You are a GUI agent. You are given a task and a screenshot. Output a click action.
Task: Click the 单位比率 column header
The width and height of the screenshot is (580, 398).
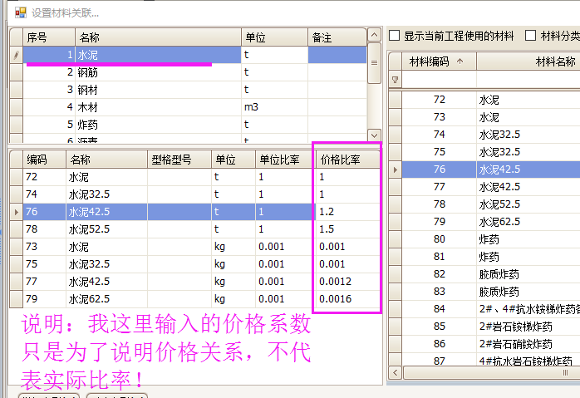pos(282,160)
